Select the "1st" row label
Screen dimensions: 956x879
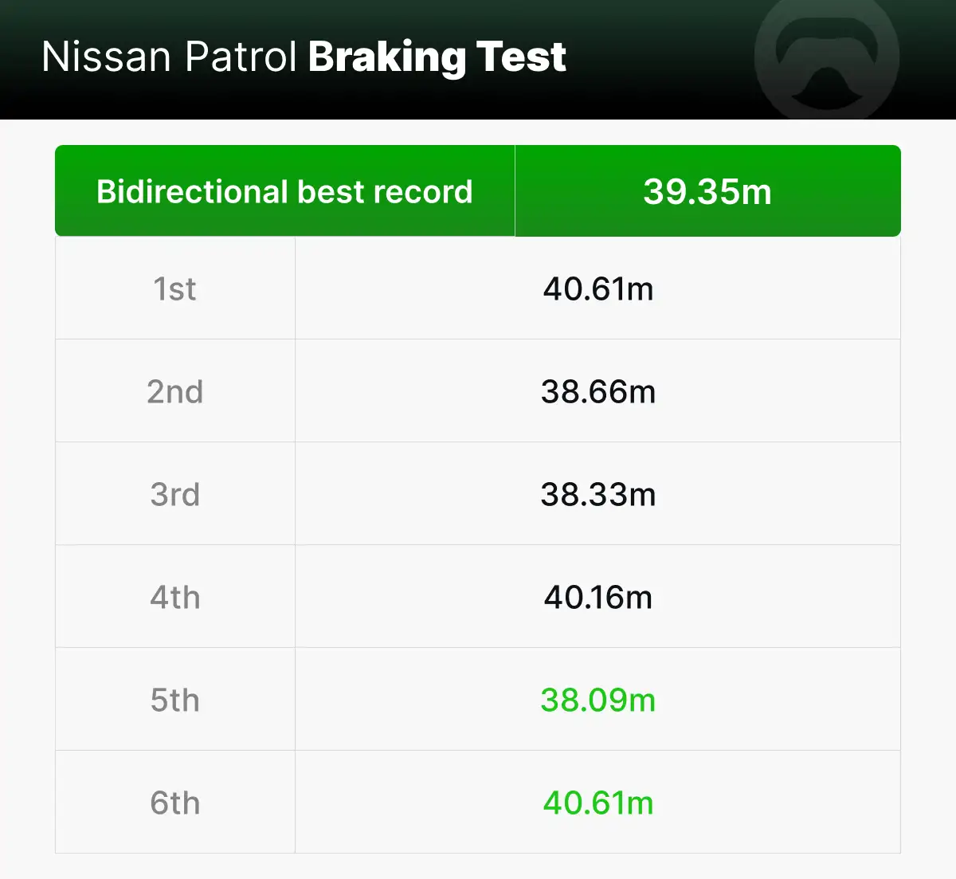[x=174, y=289]
